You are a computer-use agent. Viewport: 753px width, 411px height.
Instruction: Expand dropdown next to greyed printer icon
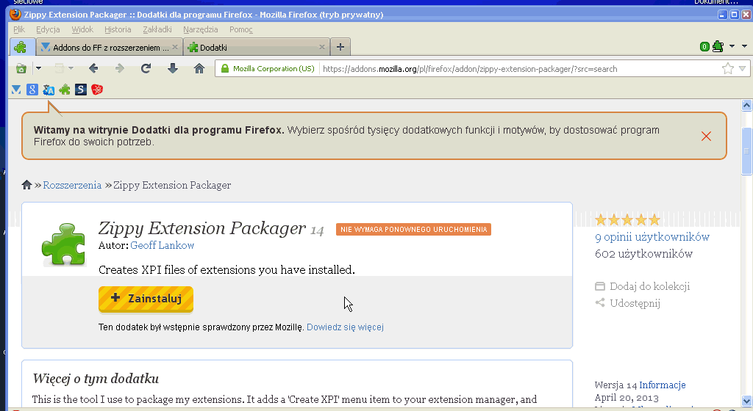(71, 68)
